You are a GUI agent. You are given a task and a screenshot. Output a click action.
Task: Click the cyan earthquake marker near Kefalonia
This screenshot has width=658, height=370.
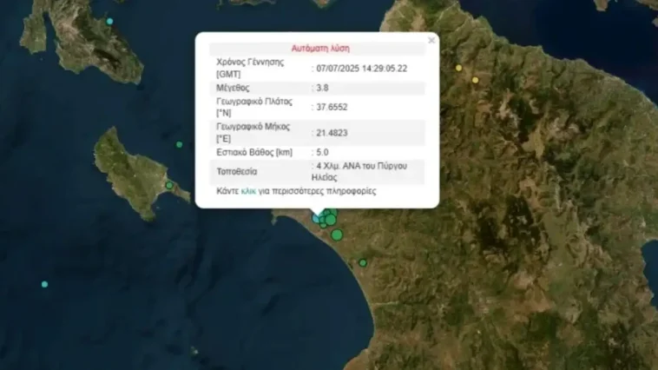109,21
